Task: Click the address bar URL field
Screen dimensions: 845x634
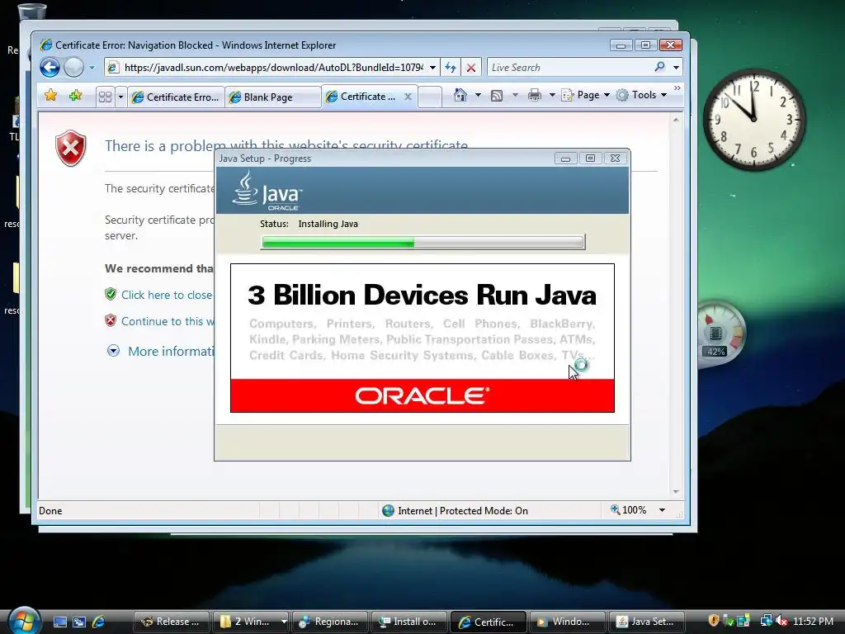Action: coord(273,68)
